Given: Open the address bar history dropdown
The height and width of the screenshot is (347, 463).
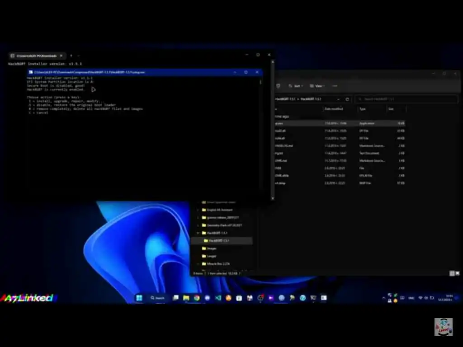Looking at the screenshot, I should (338, 99).
